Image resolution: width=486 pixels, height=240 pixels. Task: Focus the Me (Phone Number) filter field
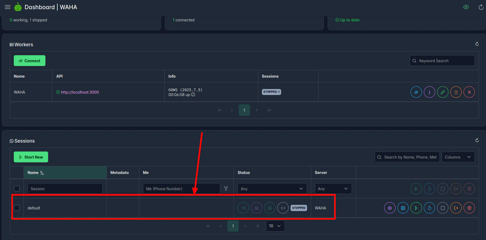click(182, 189)
